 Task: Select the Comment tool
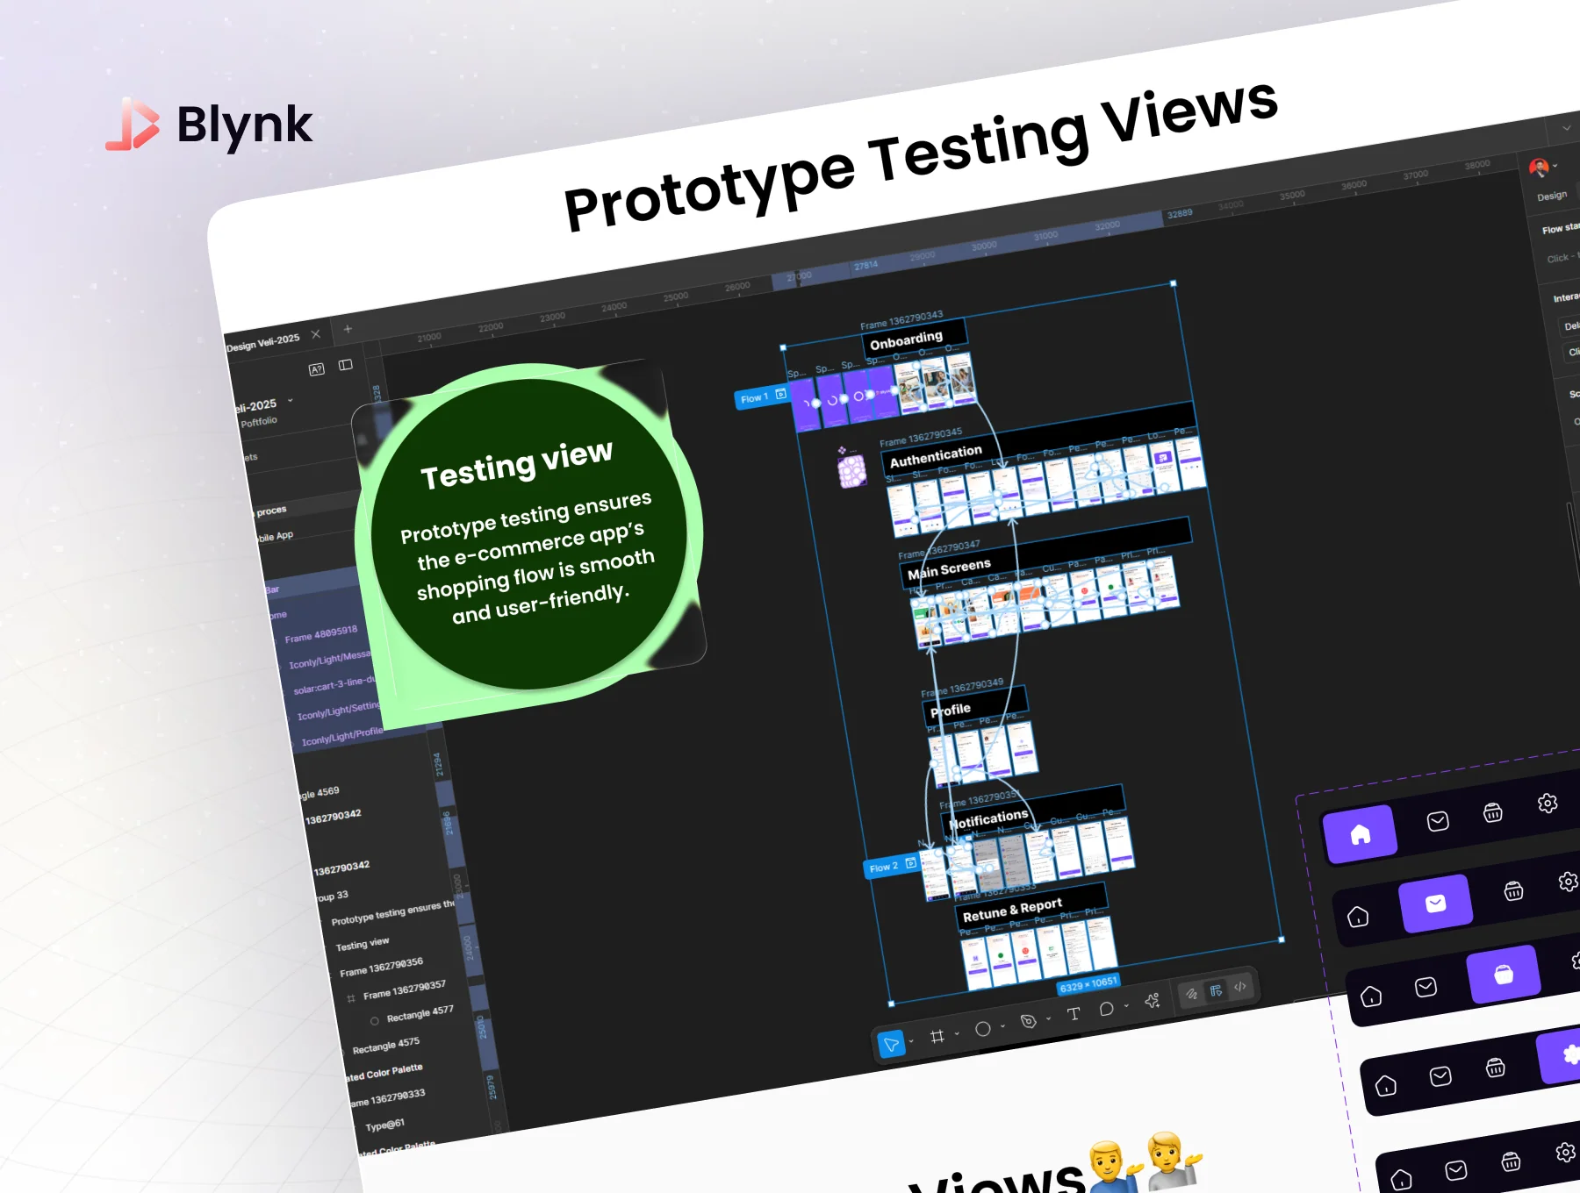[1106, 1009]
